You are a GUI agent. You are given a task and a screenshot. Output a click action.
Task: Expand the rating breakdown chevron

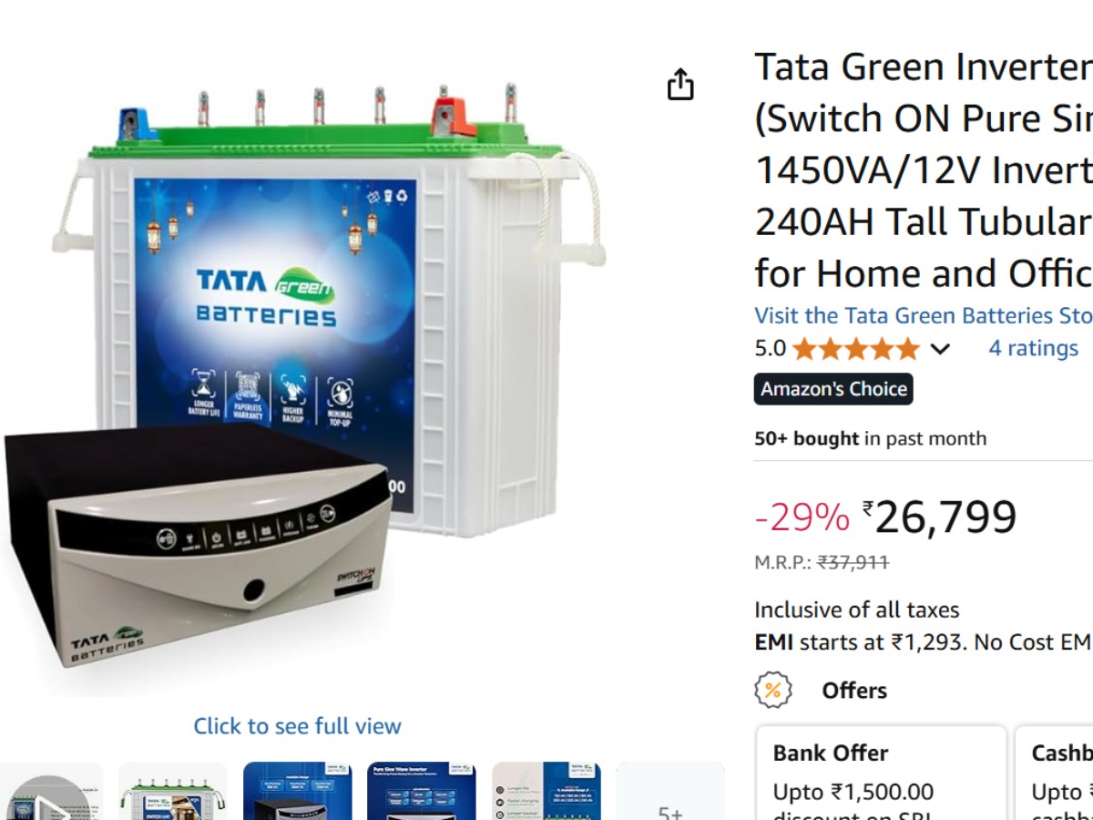point(940,349)
